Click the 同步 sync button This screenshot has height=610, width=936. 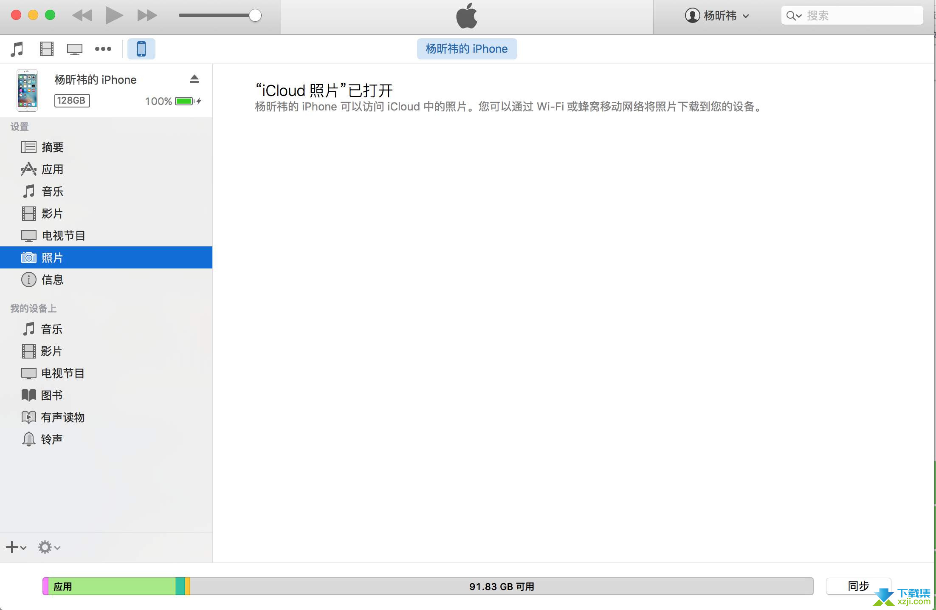click(858, 586)
